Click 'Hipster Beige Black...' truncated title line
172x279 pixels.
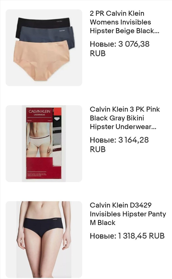(124, 31)
